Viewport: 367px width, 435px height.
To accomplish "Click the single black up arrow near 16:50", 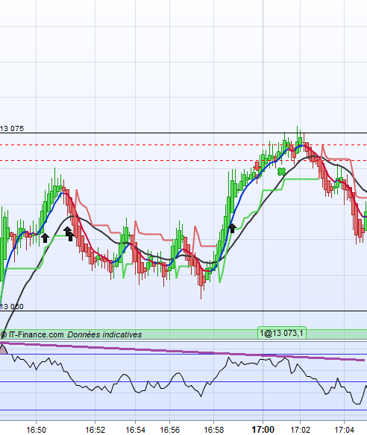I will click(x=45, y=238).
